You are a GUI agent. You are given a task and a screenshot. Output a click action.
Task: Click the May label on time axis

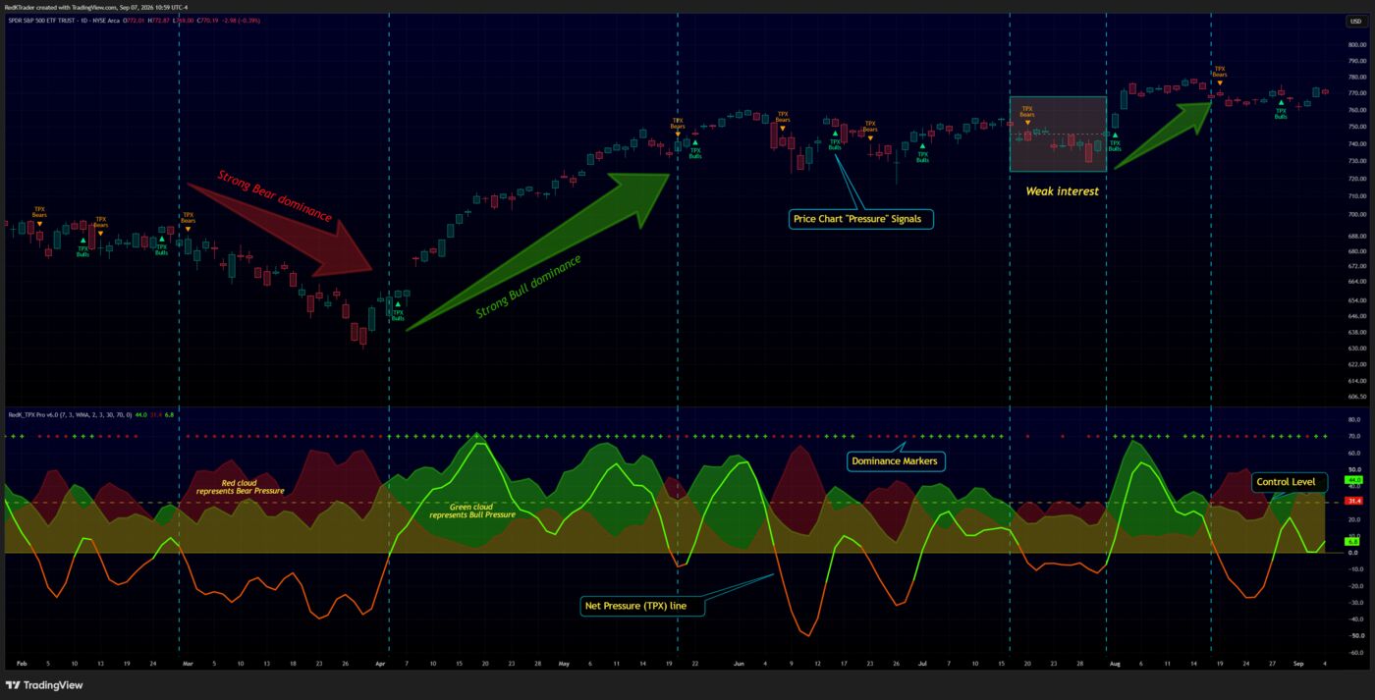click(x=564, y=664)
